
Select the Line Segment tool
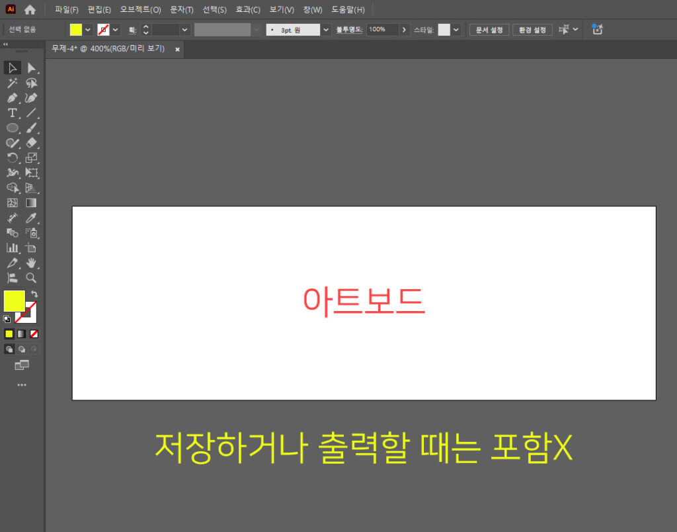tap(31, 112)
